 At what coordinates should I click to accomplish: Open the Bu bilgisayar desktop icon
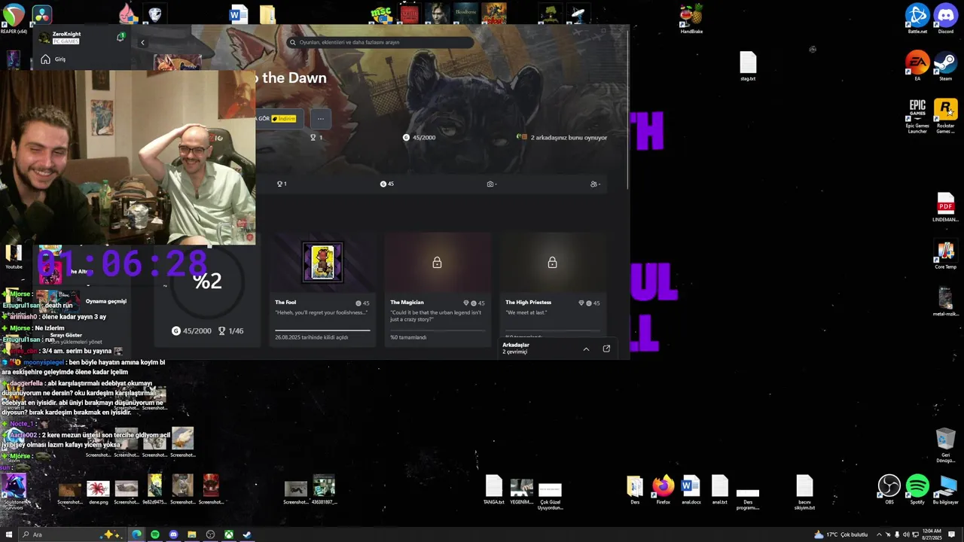[945, 489]
